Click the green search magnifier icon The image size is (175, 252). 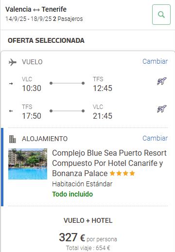click(x=161, y=15)
